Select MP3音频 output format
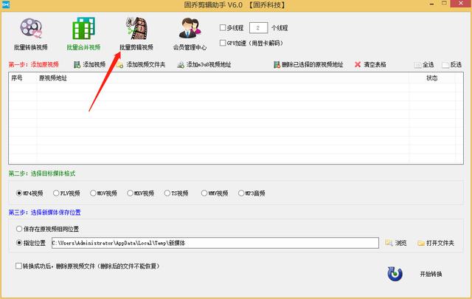Viewport: 472px width, 299px height. pyautogui.click(x=240, y=193)
